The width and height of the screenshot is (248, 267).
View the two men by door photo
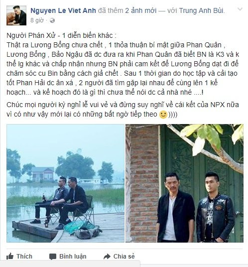(185, 183)
